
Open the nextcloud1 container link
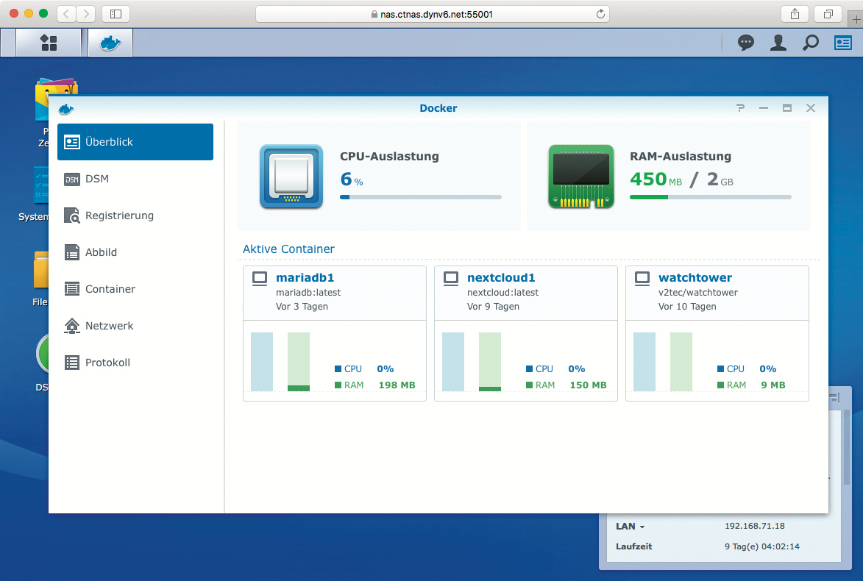[501, 278]
